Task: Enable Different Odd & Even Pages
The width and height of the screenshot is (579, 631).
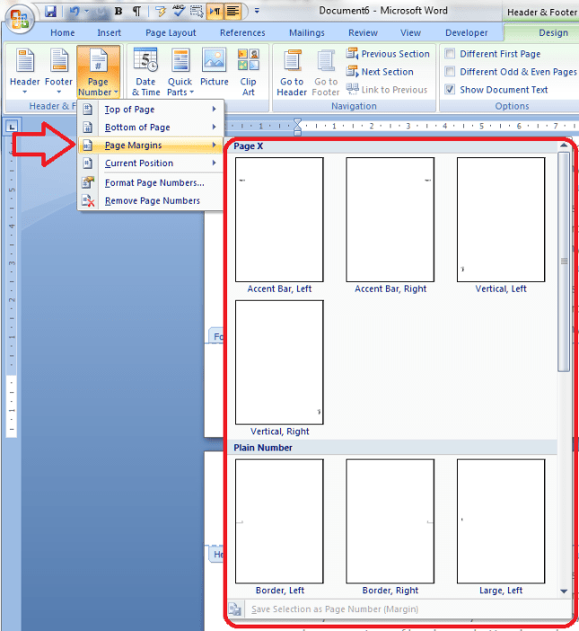Action: (511, 72)
